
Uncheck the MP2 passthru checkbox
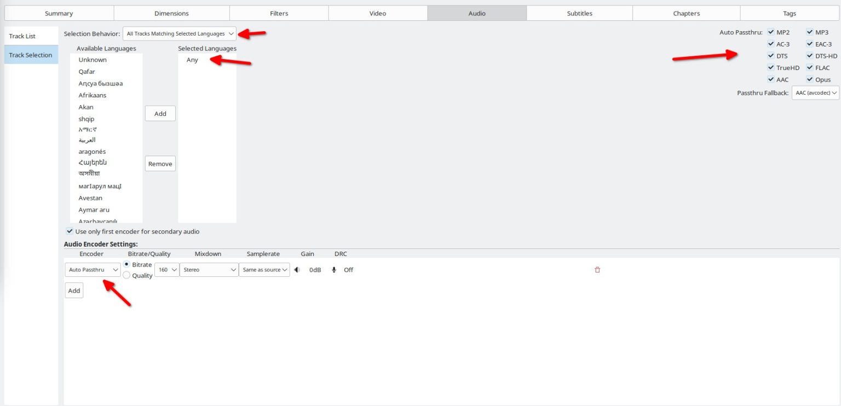click(771, 32)
